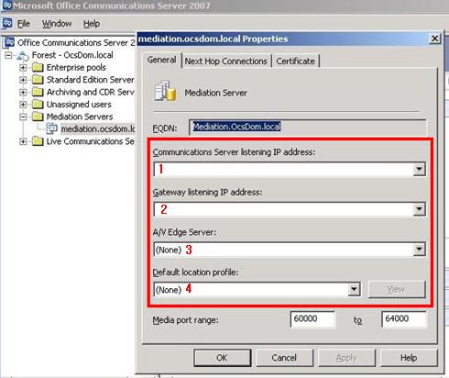449x378 pixels.
Task: Select the Office Communications Server root icon
Action: pyautogui.click(x=9, y=42)
